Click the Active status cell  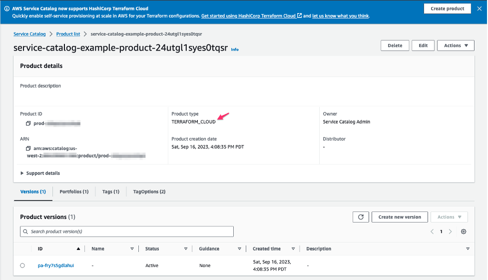click(x=152, y=265)
